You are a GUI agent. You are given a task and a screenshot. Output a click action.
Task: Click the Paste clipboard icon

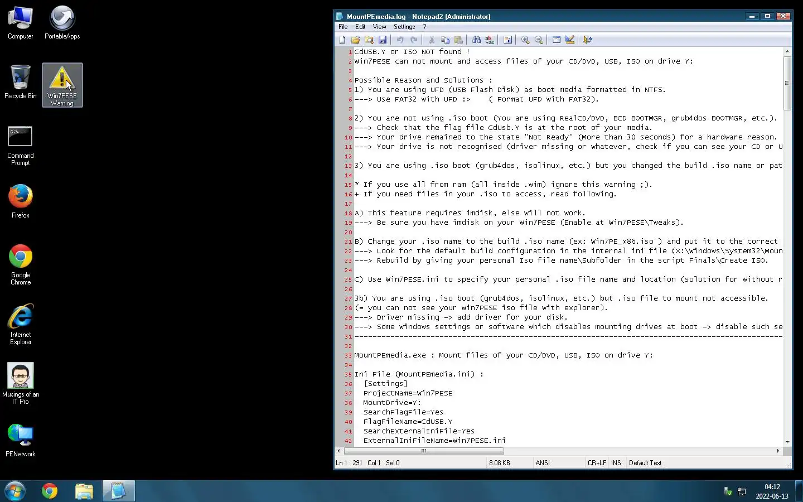click(458, 40)
